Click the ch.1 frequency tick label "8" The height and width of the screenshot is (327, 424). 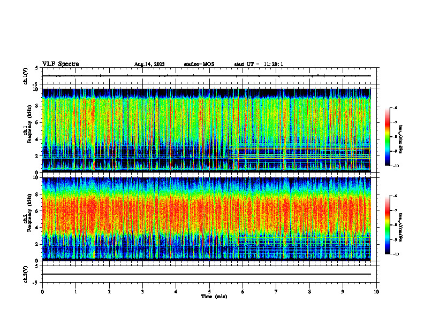pyautogui.click(x=37, y=106)
